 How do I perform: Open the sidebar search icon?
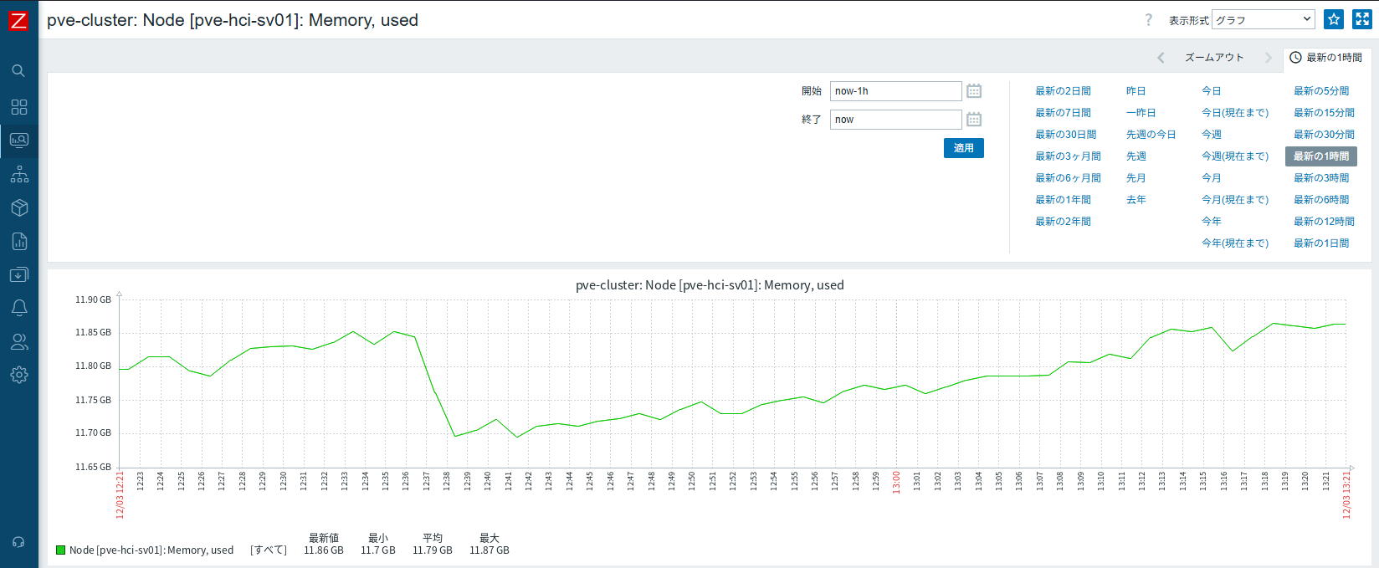[18, 71]
